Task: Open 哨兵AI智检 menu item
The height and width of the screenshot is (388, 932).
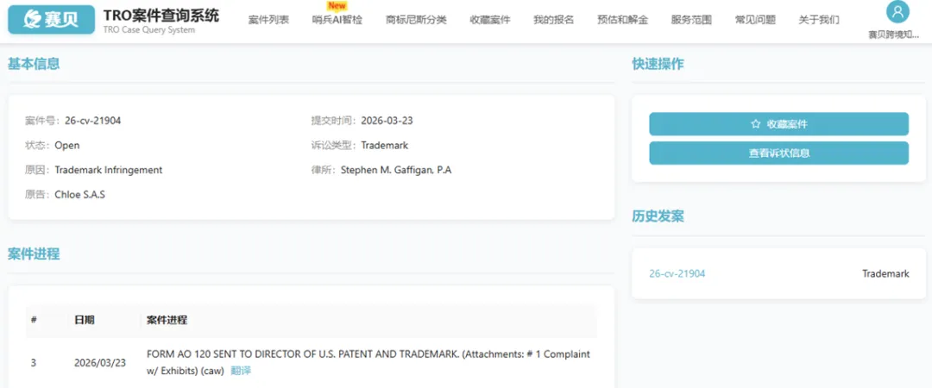Action: [x=337, y=20]
